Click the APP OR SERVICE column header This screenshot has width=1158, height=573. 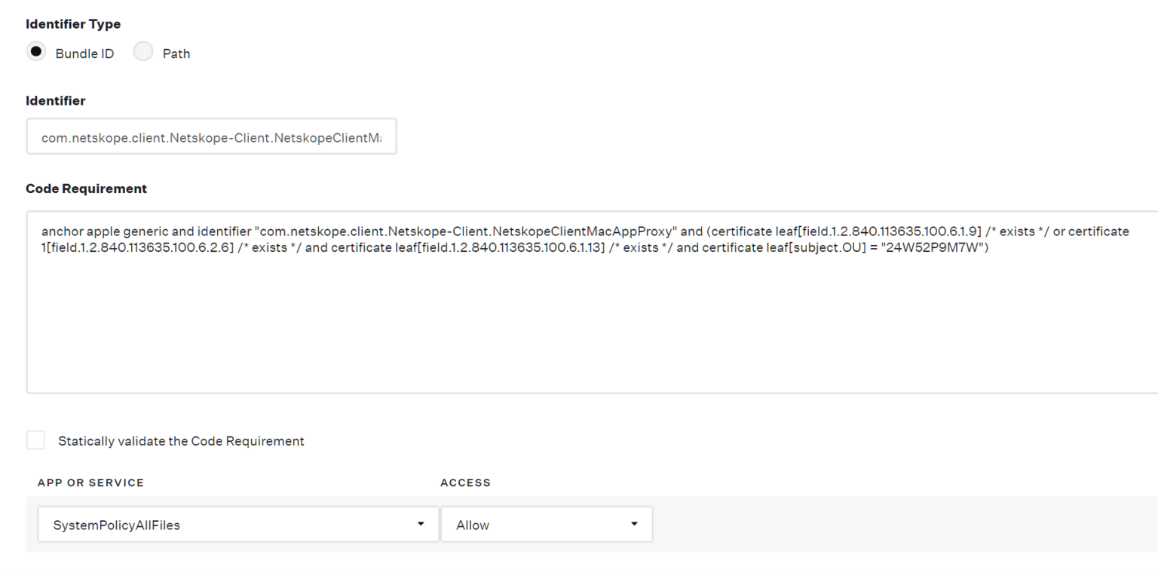click(90, 483)
